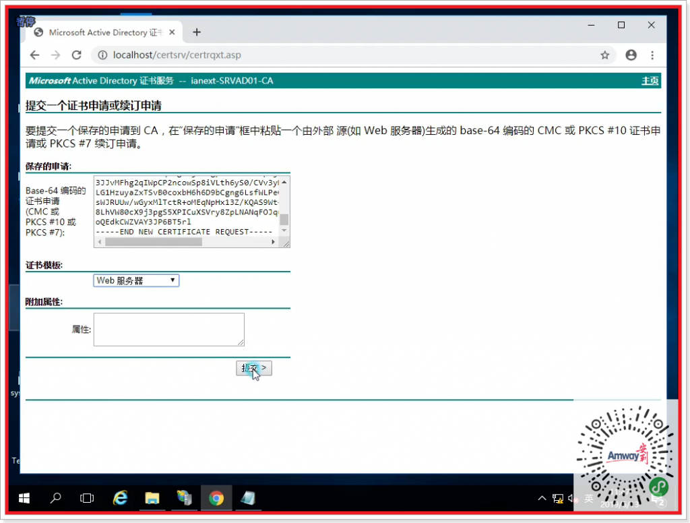This screenshot has width=690, height=523.
Task: View site info icon beside localhost
Action: coord(102,55)
